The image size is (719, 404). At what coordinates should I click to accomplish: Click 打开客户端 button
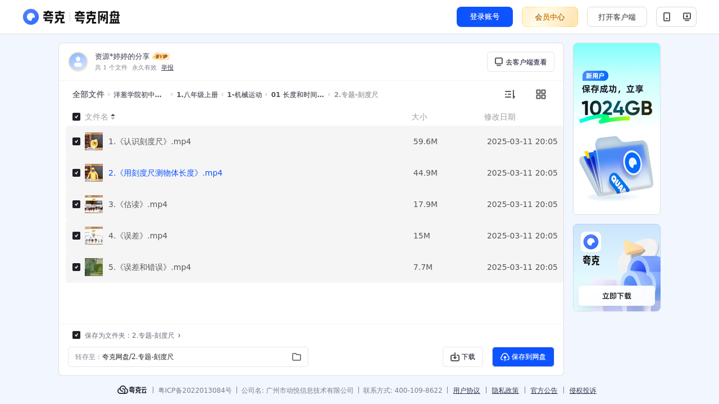[x=617, y=17]
